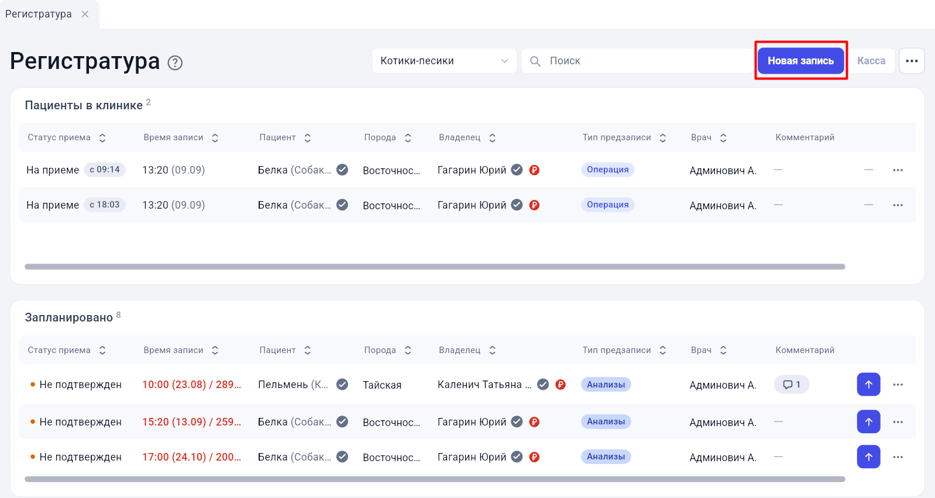Click verified checkmark next to Пельмень
935x498 pixels.
(342, 385)
